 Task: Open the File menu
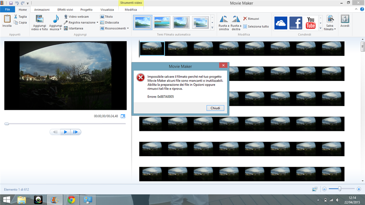7,9
